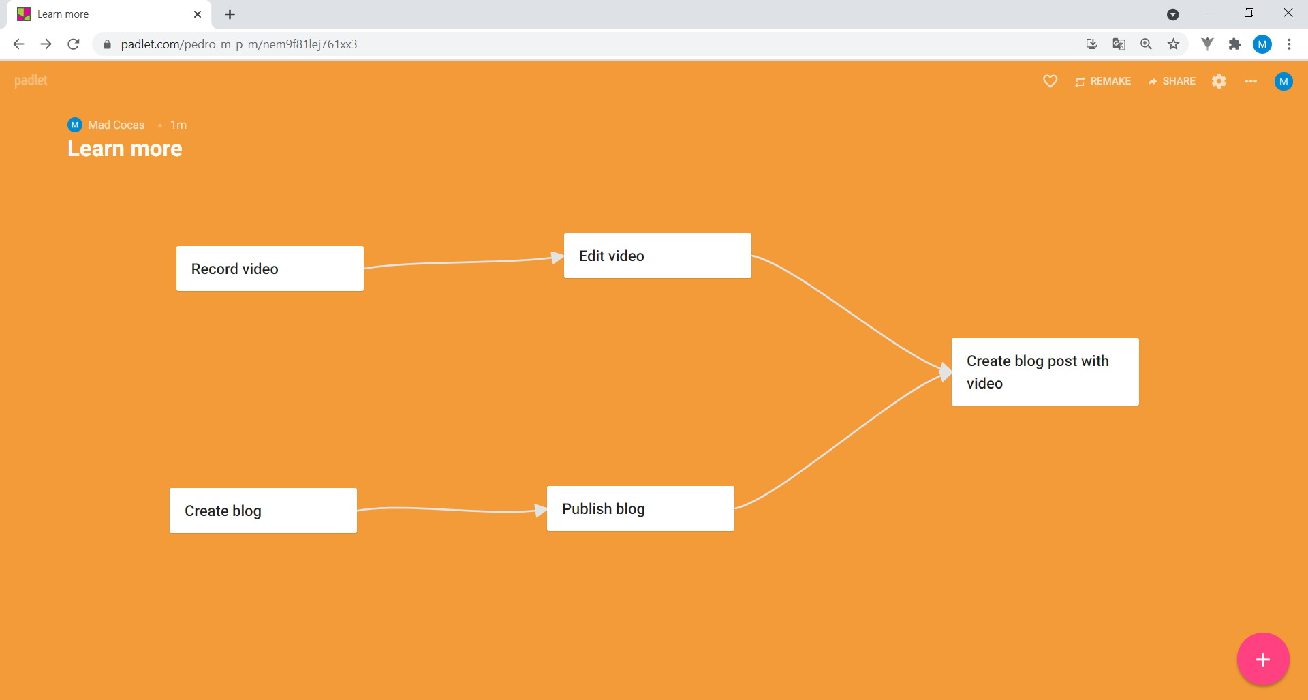The width and height of the screenshot is (1308, 700).
Task: Restore down the browser window
Action: pyautogui.click(x=1249, y=12)
